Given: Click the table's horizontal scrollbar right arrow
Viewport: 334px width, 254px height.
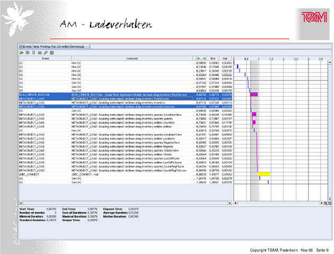Looking at the screenshot, I should [230, 203].
